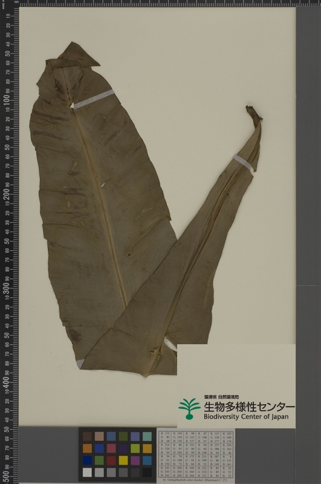Select the cyan patch on the color checker
The height and width of the screenshot is (484, 321).
147,460
